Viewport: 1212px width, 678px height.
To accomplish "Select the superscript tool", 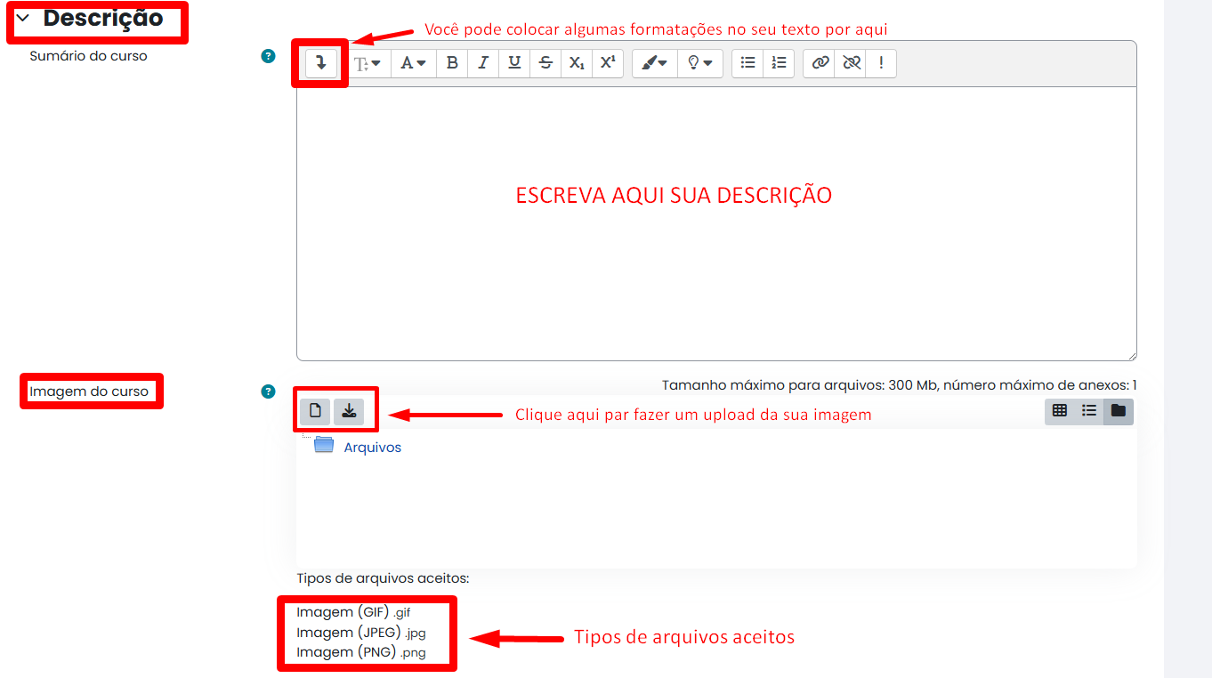I will [608, 62].
